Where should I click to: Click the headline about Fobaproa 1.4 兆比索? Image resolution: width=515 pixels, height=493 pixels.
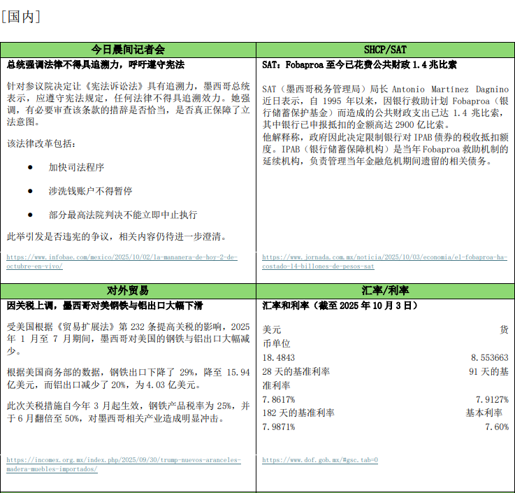[360, 64]
